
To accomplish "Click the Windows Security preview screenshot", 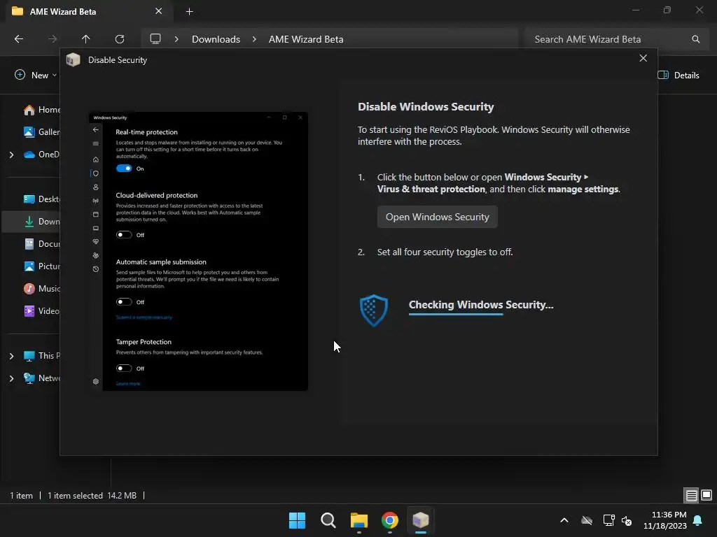I will coord(198,251).
